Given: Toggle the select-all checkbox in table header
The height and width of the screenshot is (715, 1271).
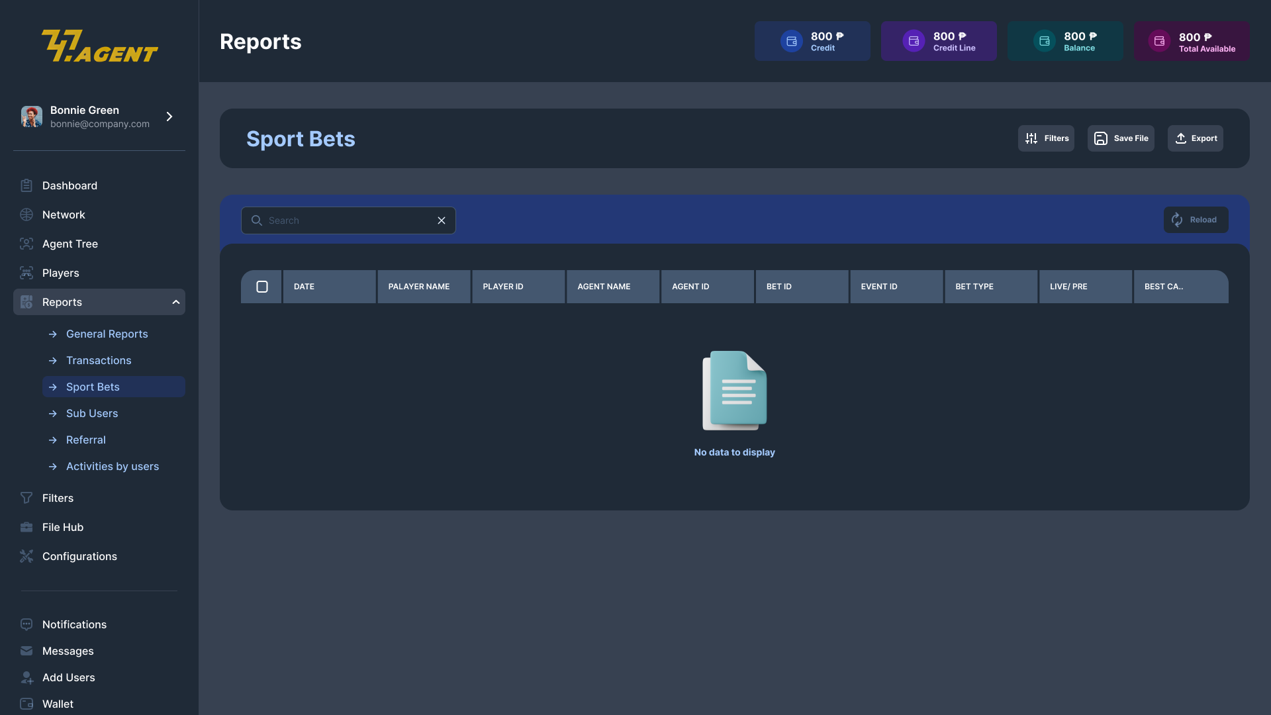Looking at the screenshot, I should tap(262, 287).
